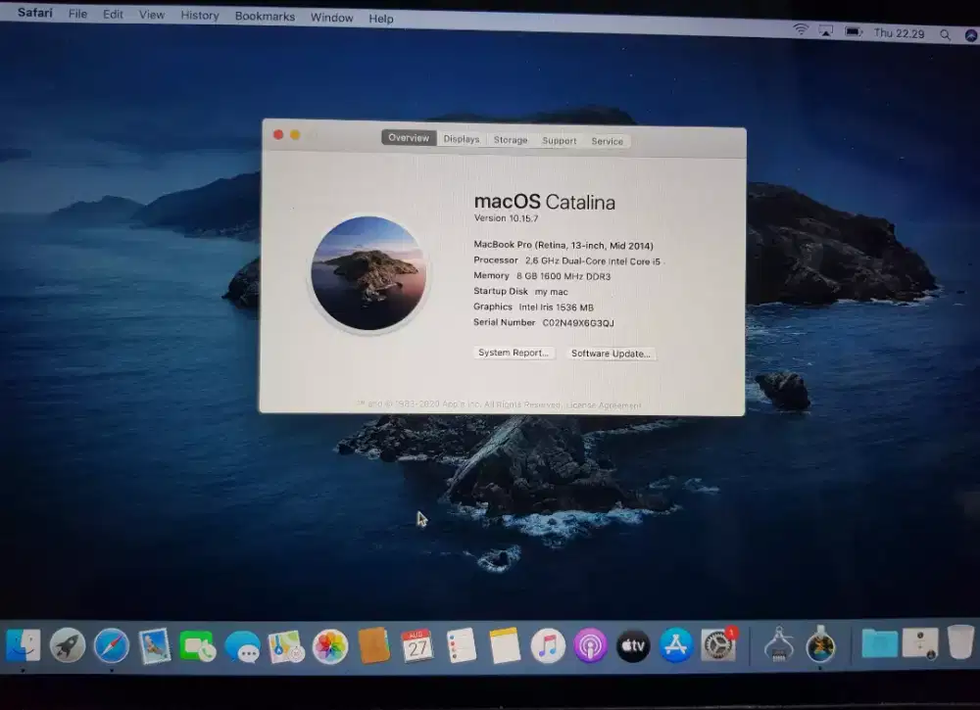Image resolution: width=980 pixels, height=710 pixels.
Task: Switch to the Support tab
Action: pos(560,140)
